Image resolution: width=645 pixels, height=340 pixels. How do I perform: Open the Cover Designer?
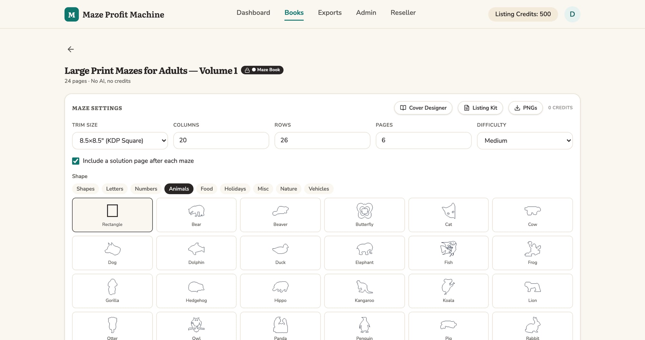pos(423,108)
